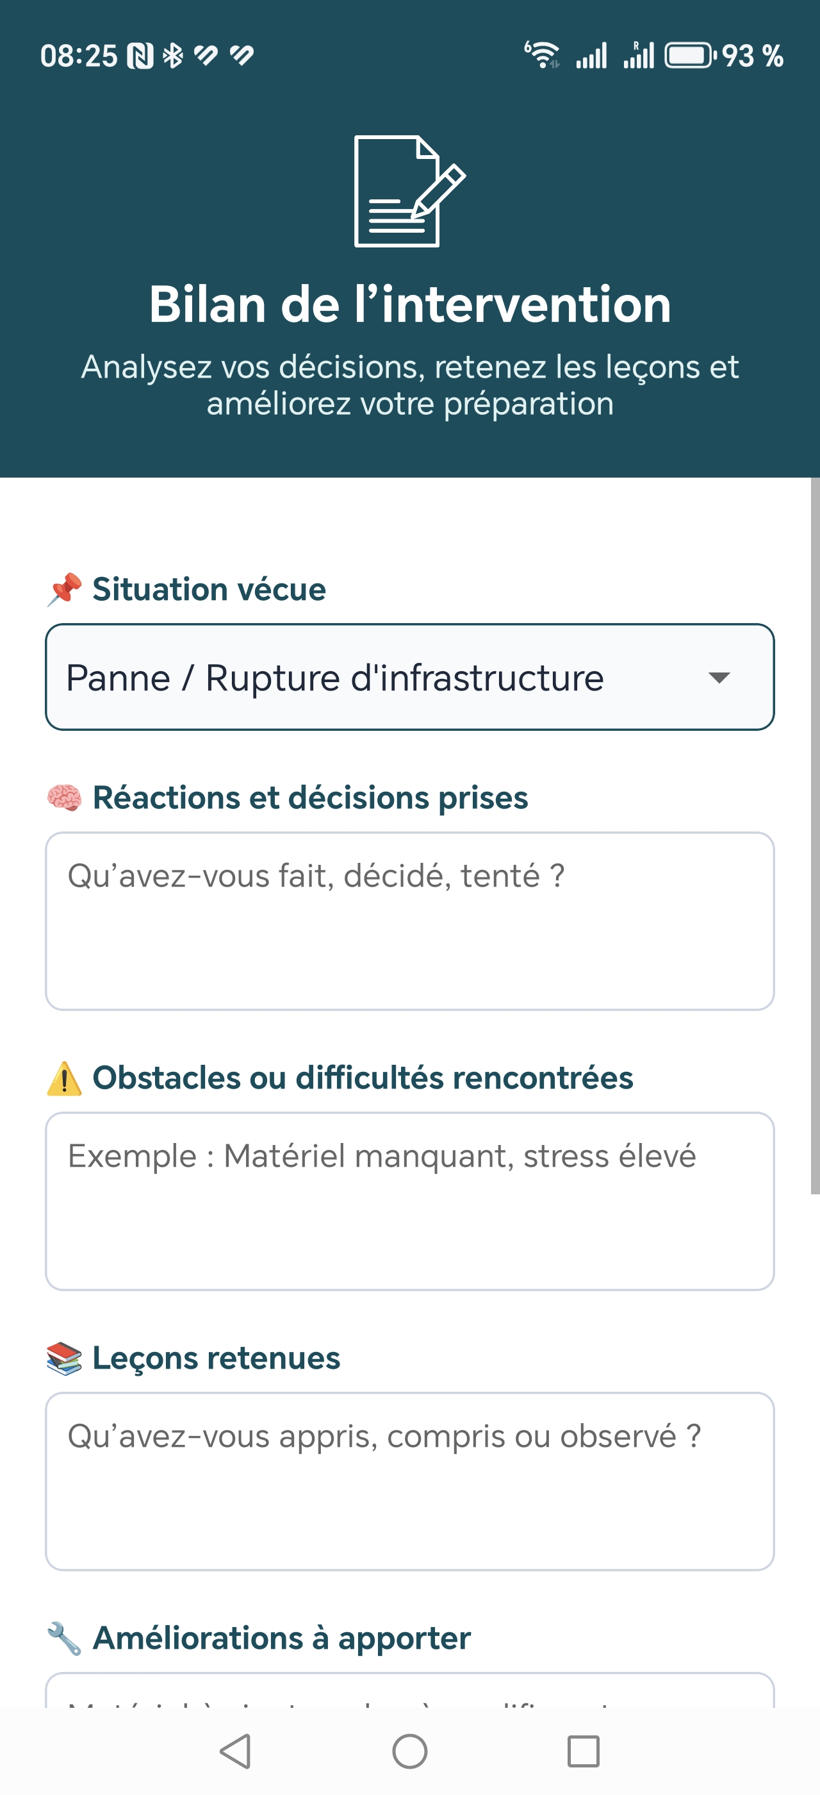
Task: Tap the Bilan de l'intervention title
Action: tap(409, 305)
